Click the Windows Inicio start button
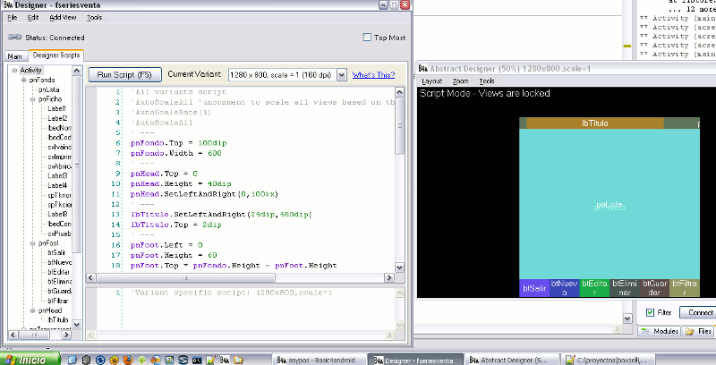The image size is (716, 365). [x=30, y=359]
